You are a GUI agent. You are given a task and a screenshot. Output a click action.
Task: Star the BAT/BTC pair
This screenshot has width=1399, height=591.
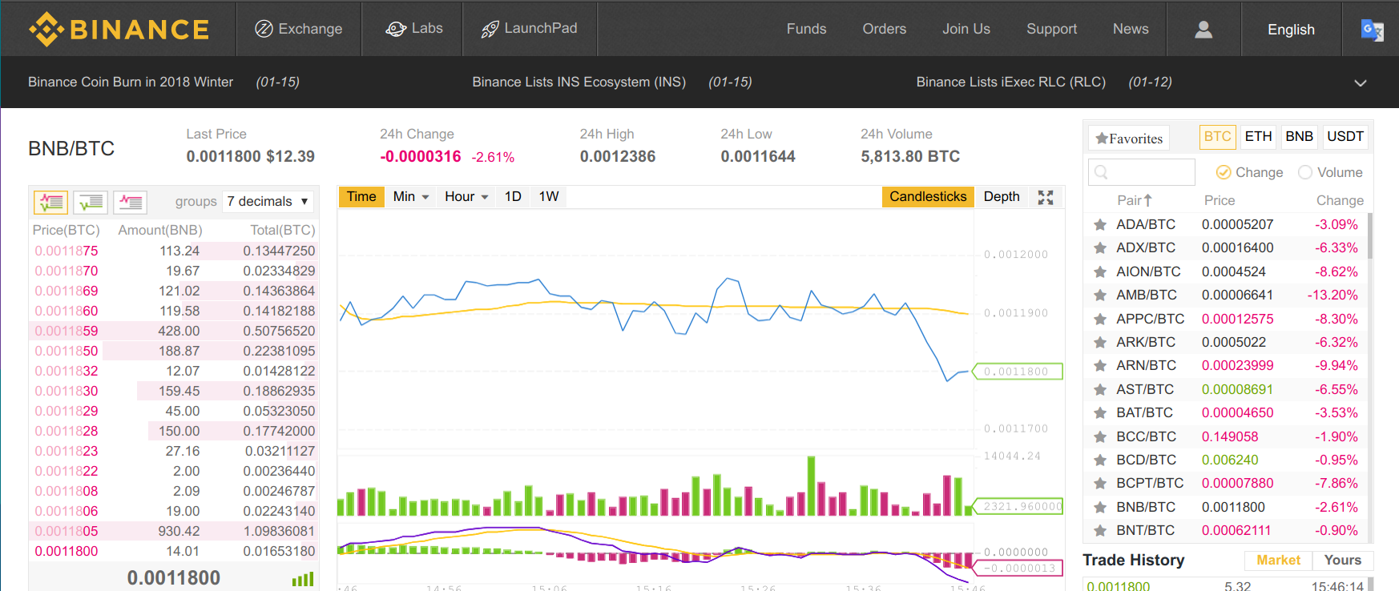[x=1100, y=413]
